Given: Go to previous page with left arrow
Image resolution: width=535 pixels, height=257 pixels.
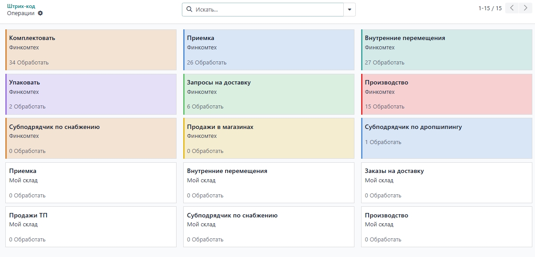Looking at the screenshot, I should [x=512, y=8].
